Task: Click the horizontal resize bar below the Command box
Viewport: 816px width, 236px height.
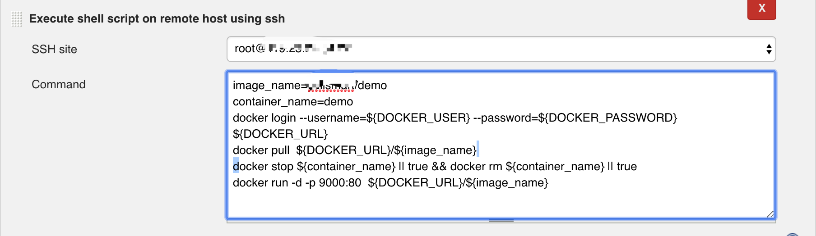Action: click(501, 221)
